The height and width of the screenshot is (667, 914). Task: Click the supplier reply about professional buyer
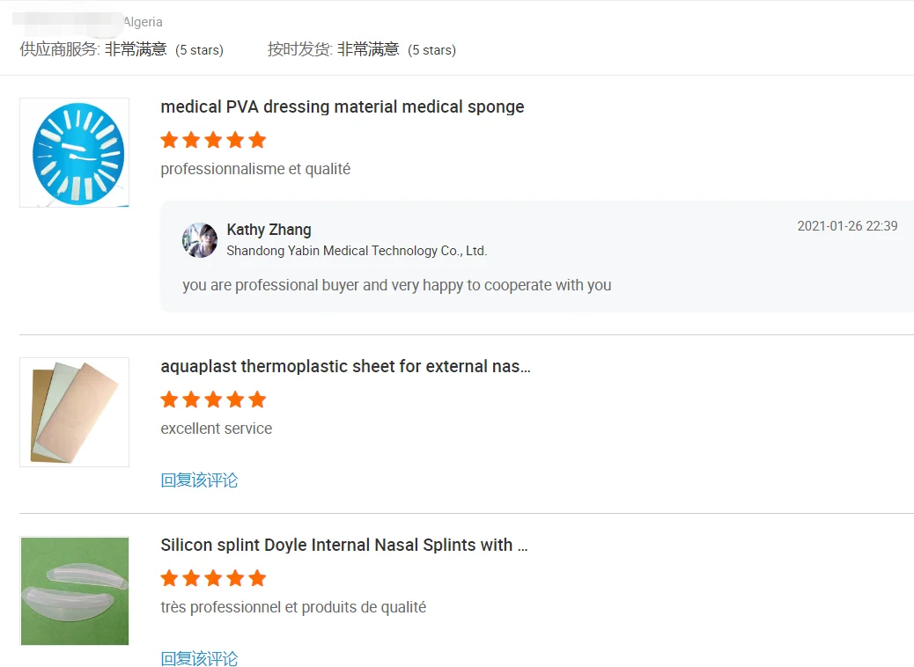pos(396,285)
